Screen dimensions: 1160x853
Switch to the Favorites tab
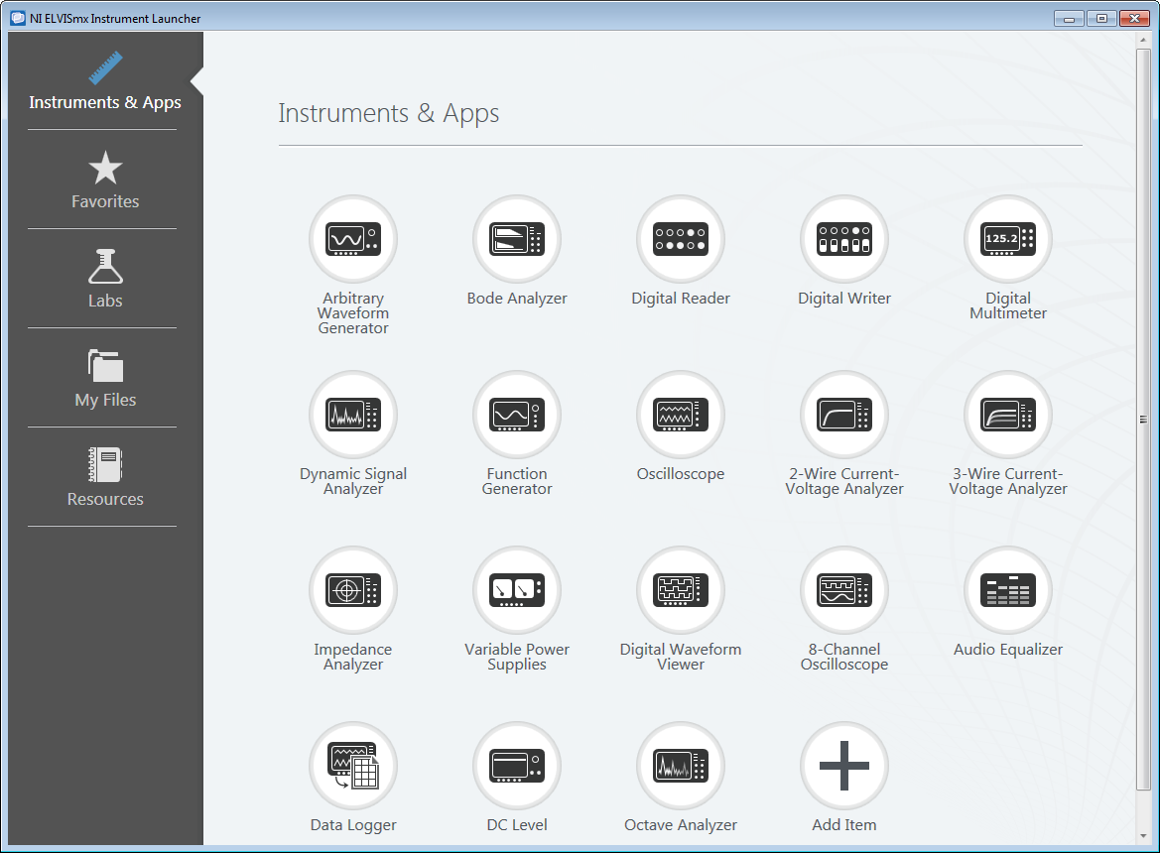click(x=105, y=181)
